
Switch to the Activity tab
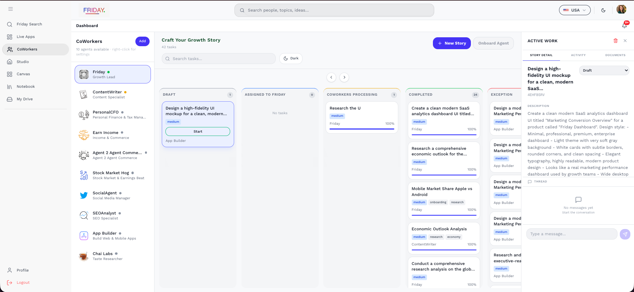(578, 55)
